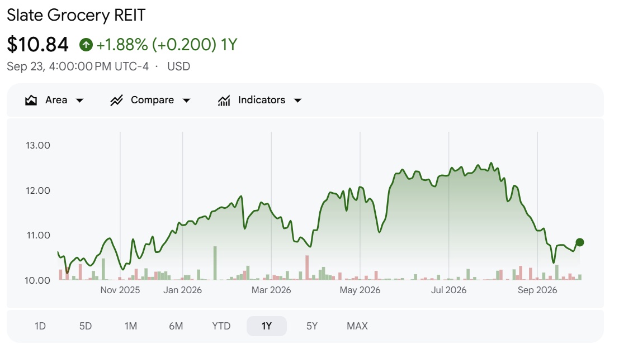619x349 pixels.
Task: Open the Compare dropdown arrow
Action: click(x=186, y=101)
